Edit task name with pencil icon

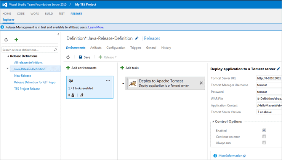click(x=278, y=69)
